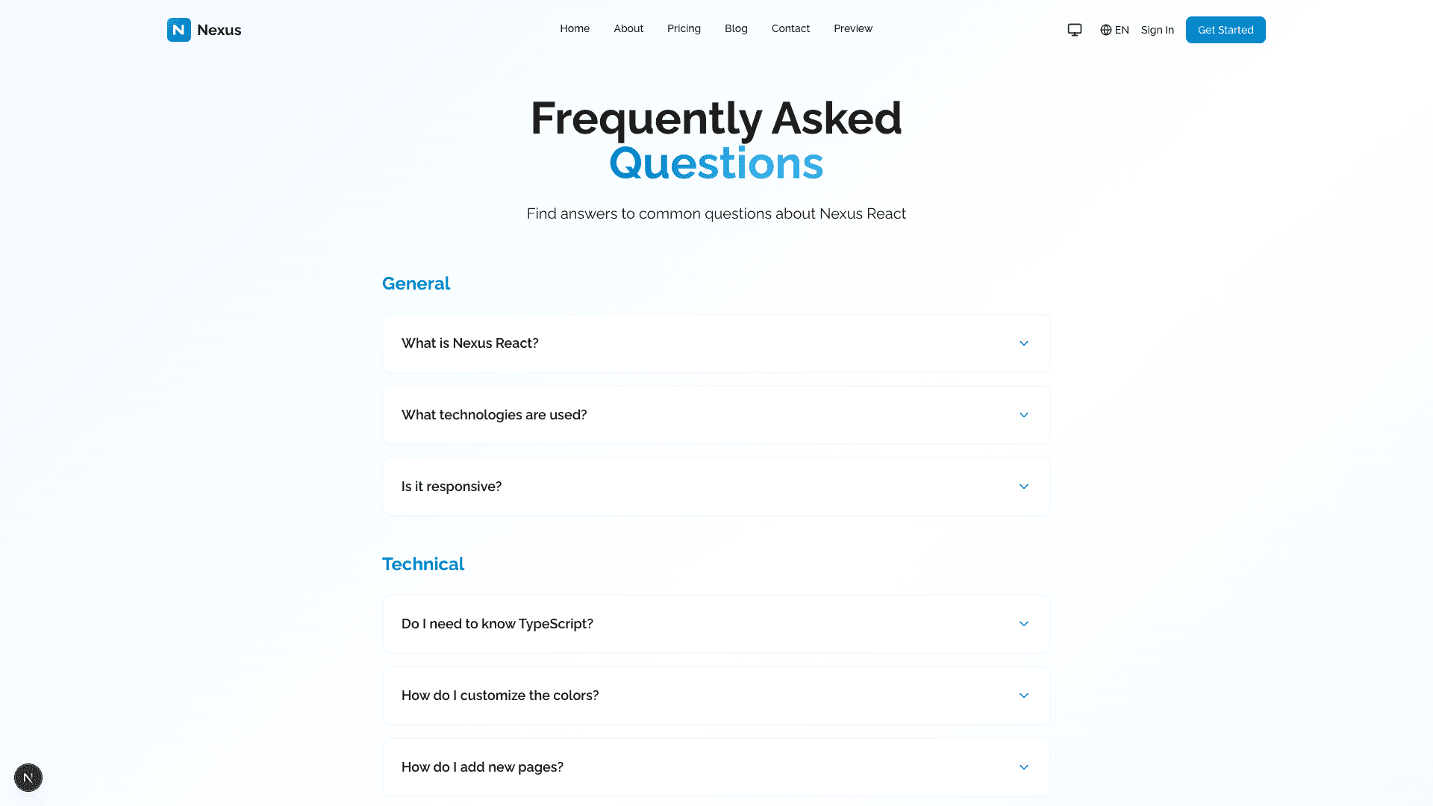Viewport: 1433px width, 806px height.
Task: Click the 'Technical' section heading
Action: [423, 564]
